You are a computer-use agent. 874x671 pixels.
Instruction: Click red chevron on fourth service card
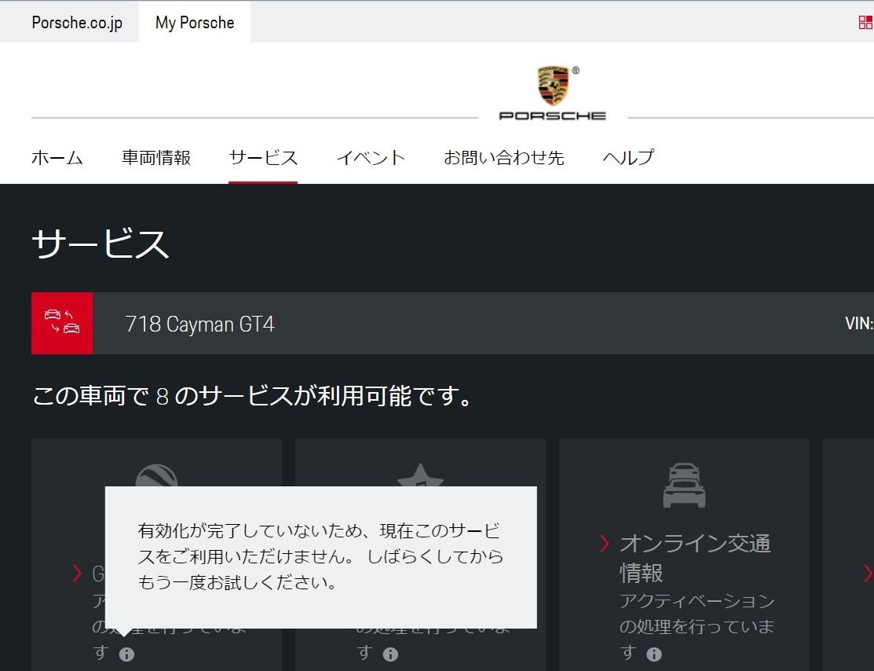click(868, 573)
